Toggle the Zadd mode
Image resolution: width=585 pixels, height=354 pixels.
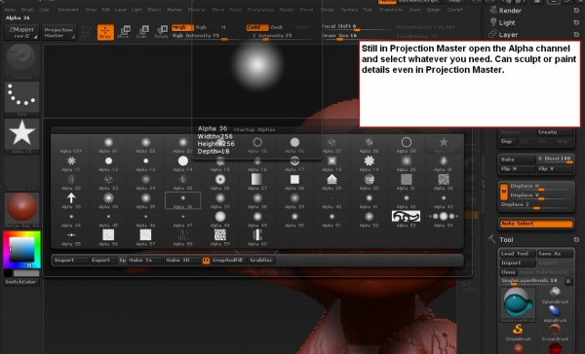[x=257, y=27]
